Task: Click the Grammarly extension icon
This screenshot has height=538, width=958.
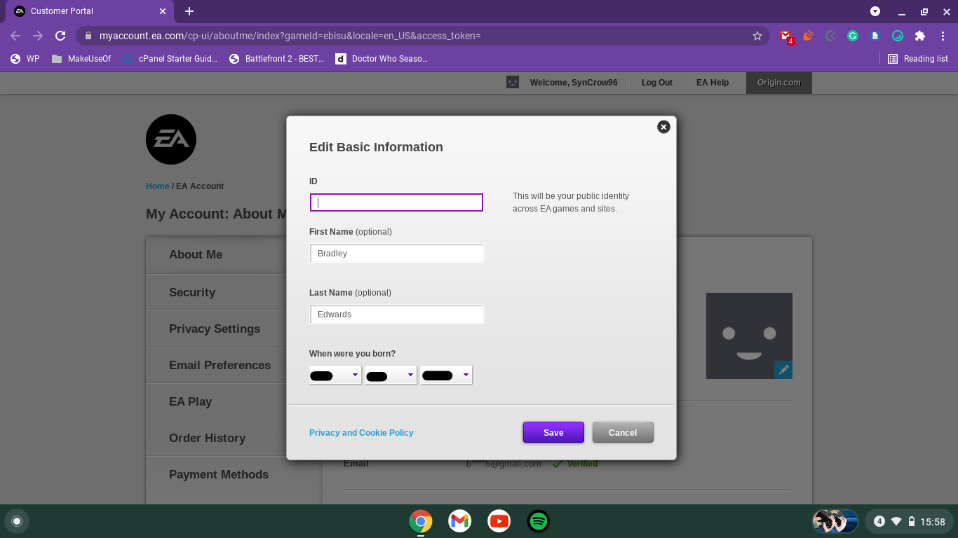Action: (x=853, y=36)
